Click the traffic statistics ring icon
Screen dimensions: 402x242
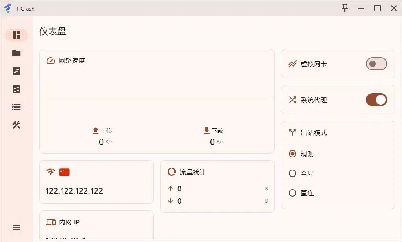(x=172, y=172)
